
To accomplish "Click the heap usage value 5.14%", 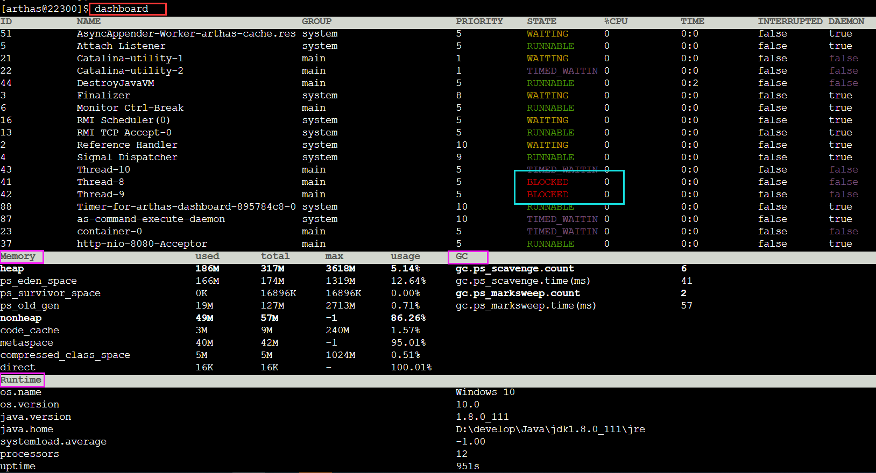I will pyautogui.click(x=405, y=269).
